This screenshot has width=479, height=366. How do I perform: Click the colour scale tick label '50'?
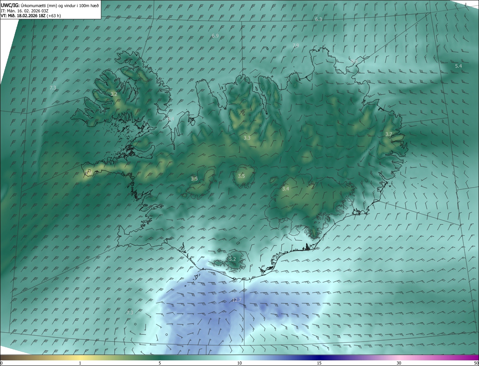click(x=476, y=363)
